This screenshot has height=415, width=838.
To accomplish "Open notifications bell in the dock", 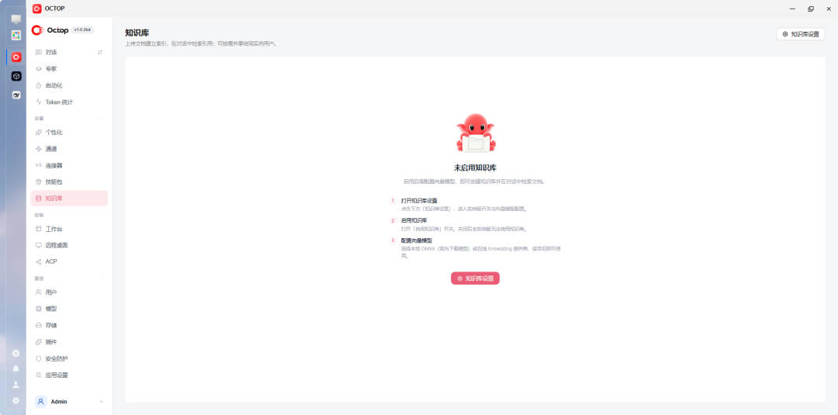I will 16,368.
